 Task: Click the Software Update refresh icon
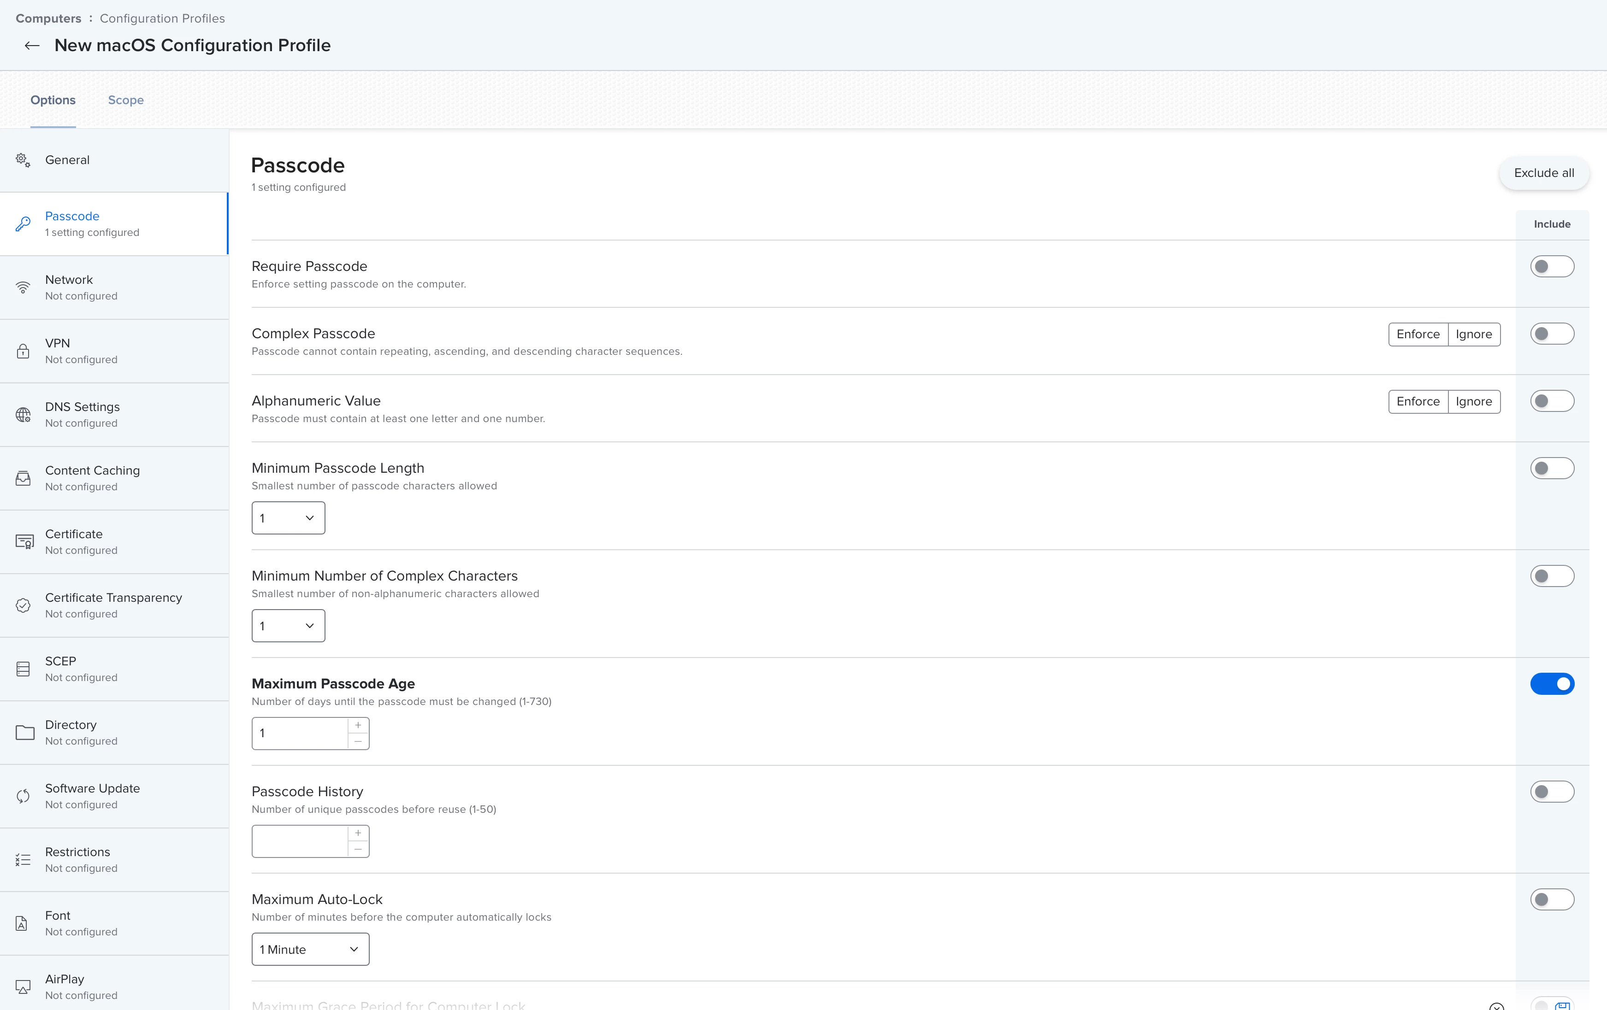pos(23,796)
